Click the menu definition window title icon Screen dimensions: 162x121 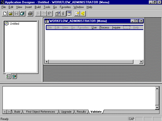tap(47, 21)
